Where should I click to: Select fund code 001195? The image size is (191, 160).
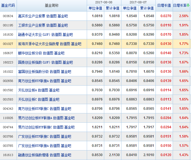[x=8, y=25]
